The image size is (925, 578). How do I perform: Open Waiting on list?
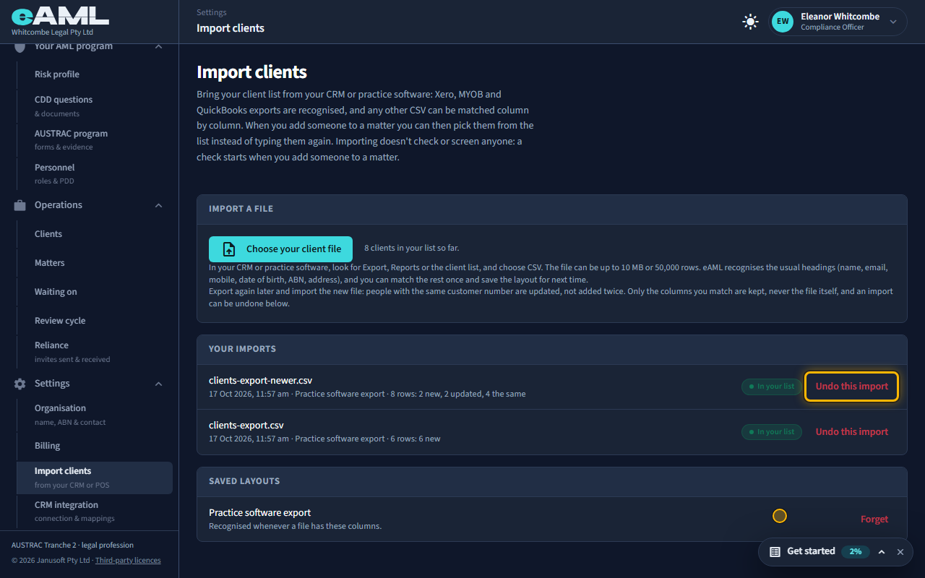pos(95,292)
